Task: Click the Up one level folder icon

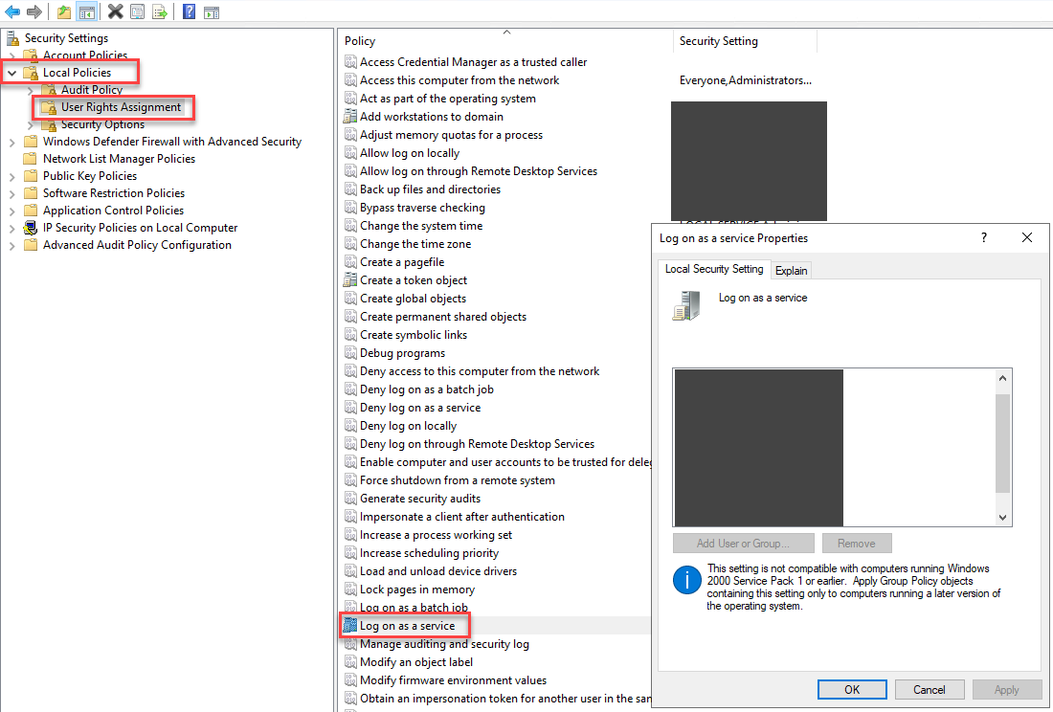Action: click(64, 11)
